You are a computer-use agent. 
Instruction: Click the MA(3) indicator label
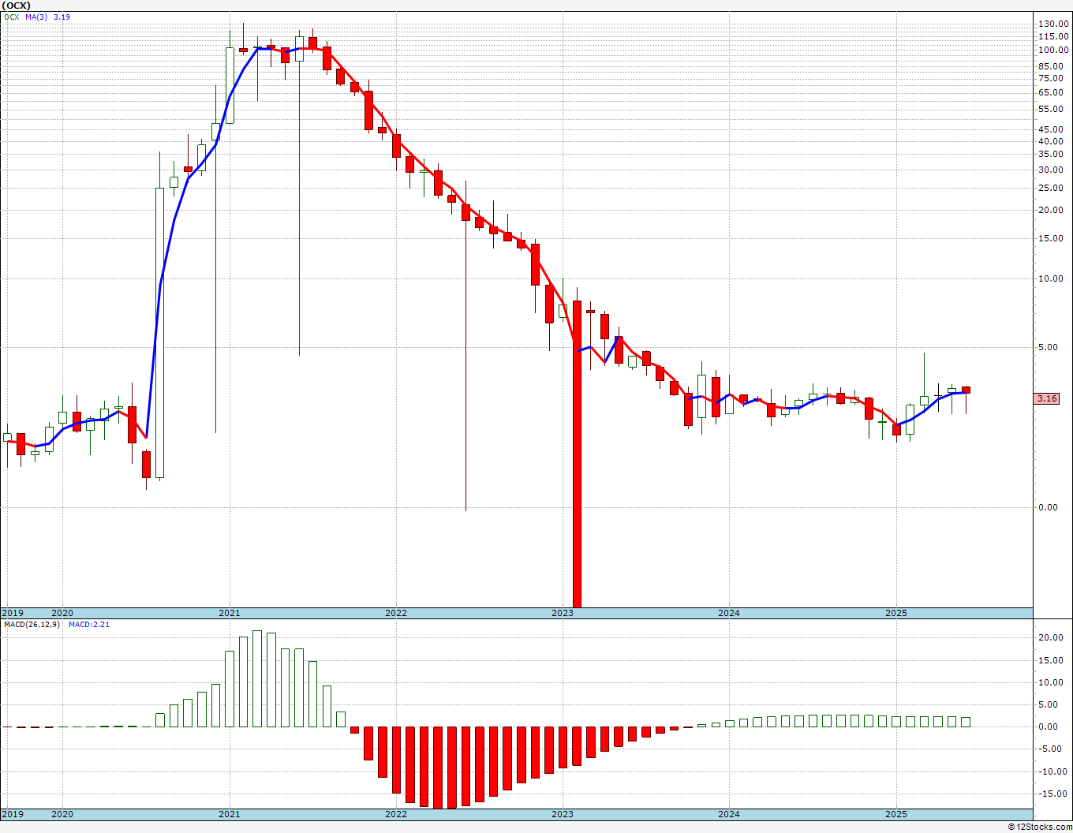tap(36, 17)
